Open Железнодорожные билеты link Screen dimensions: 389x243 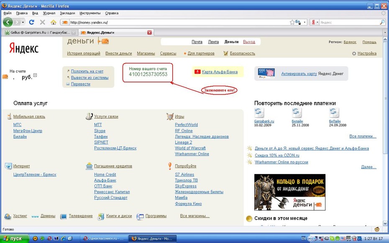point(199,192)
